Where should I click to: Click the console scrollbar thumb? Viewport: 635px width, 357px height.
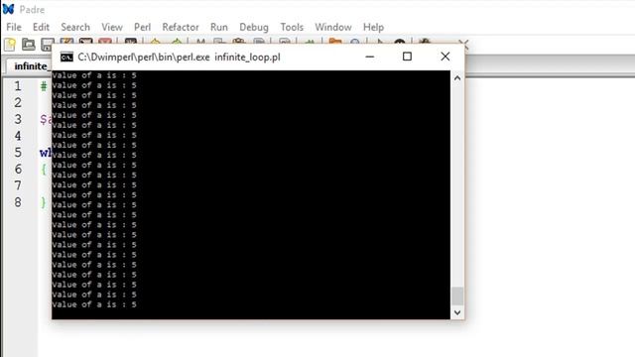coord(457,296)
